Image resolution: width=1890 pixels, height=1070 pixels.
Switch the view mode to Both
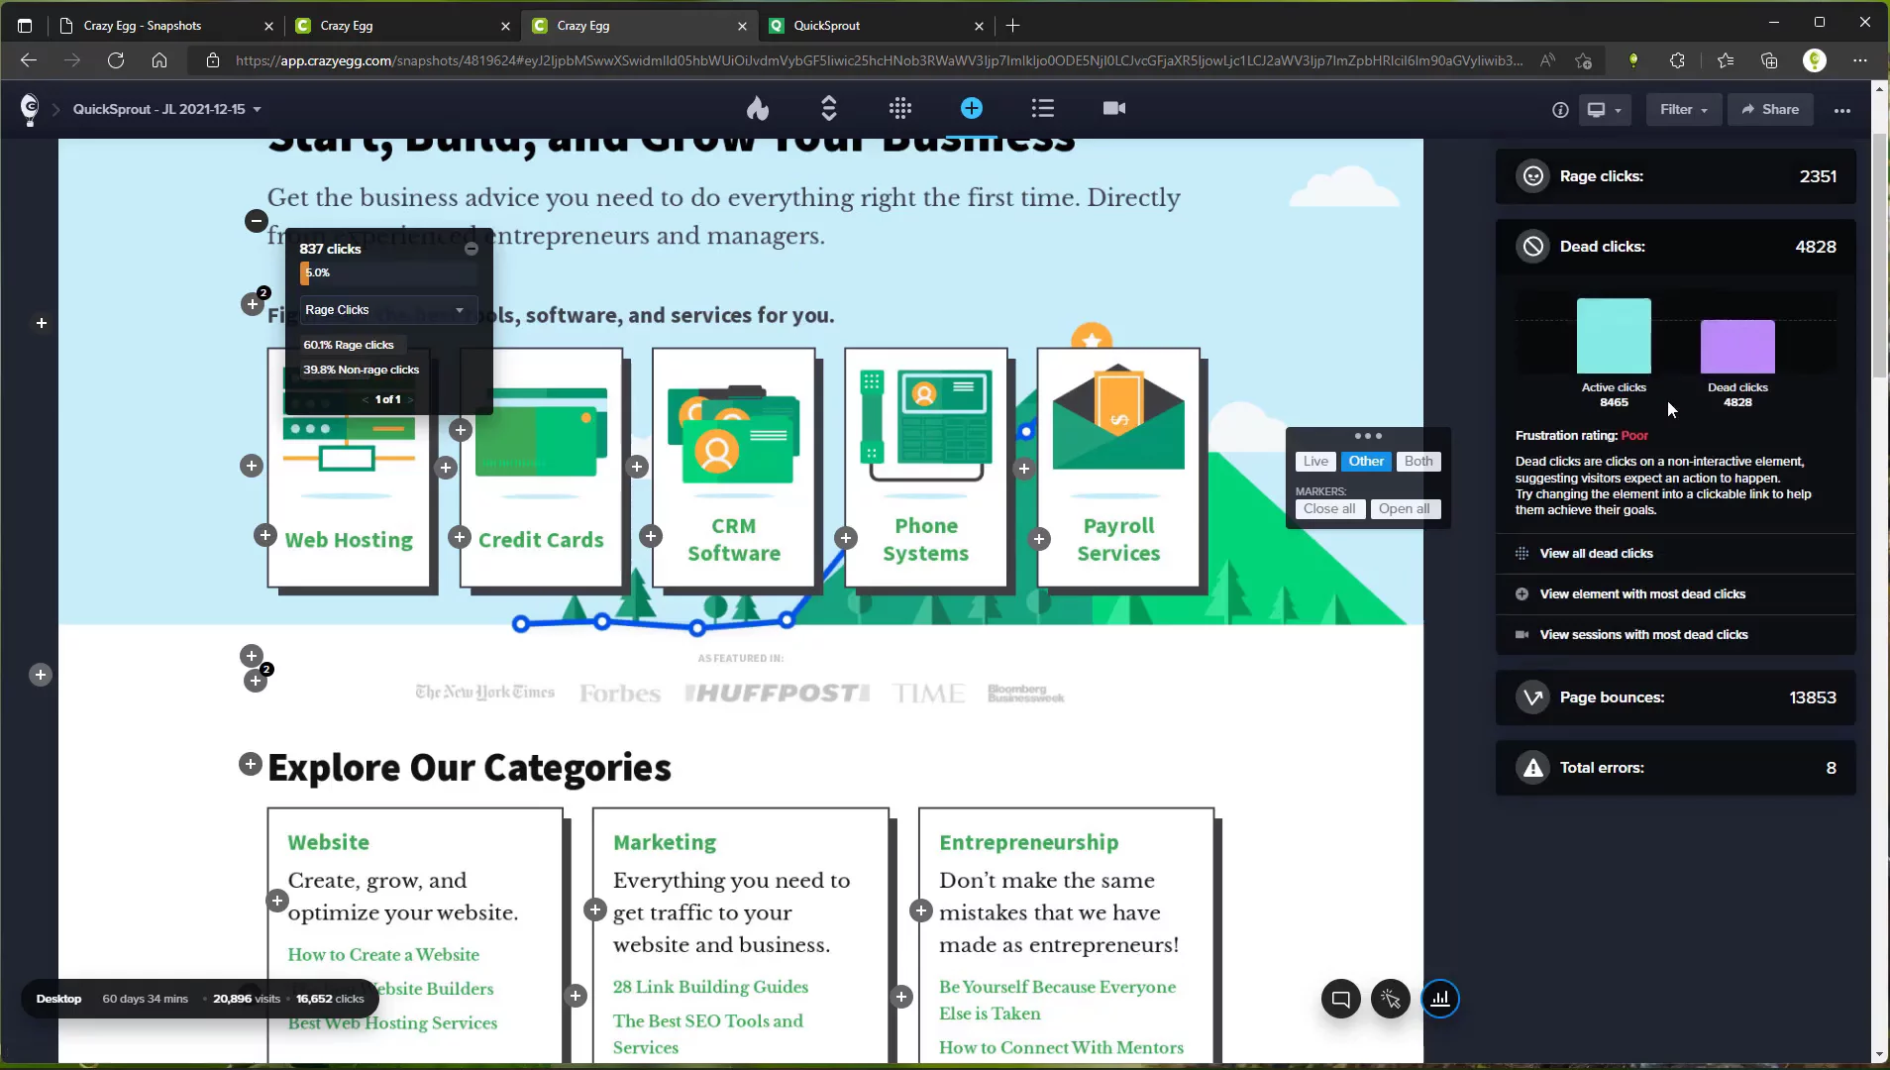(1417, 461)
